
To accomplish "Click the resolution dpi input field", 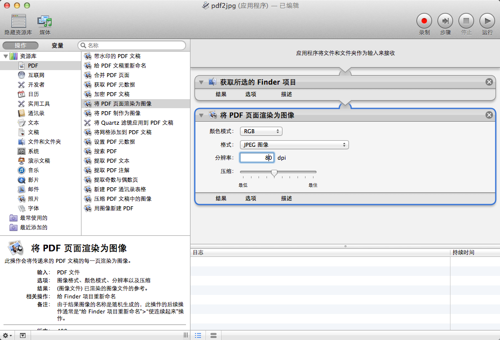I will pyautogui.click(x=256, y=158).
